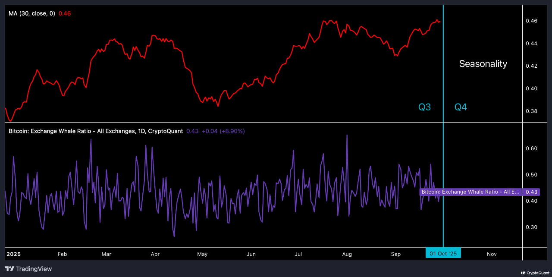552x277 pixels.
Task: Click the vertical cyan quarter divider line
Action: pos(443,129)
